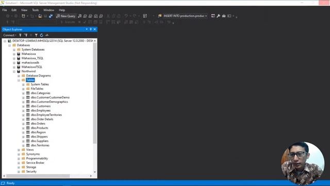Image resolution: width=330 pixels, height=186 pixels.
Task: Select the dbo.Order Details table
Action: tap(42, 119)
